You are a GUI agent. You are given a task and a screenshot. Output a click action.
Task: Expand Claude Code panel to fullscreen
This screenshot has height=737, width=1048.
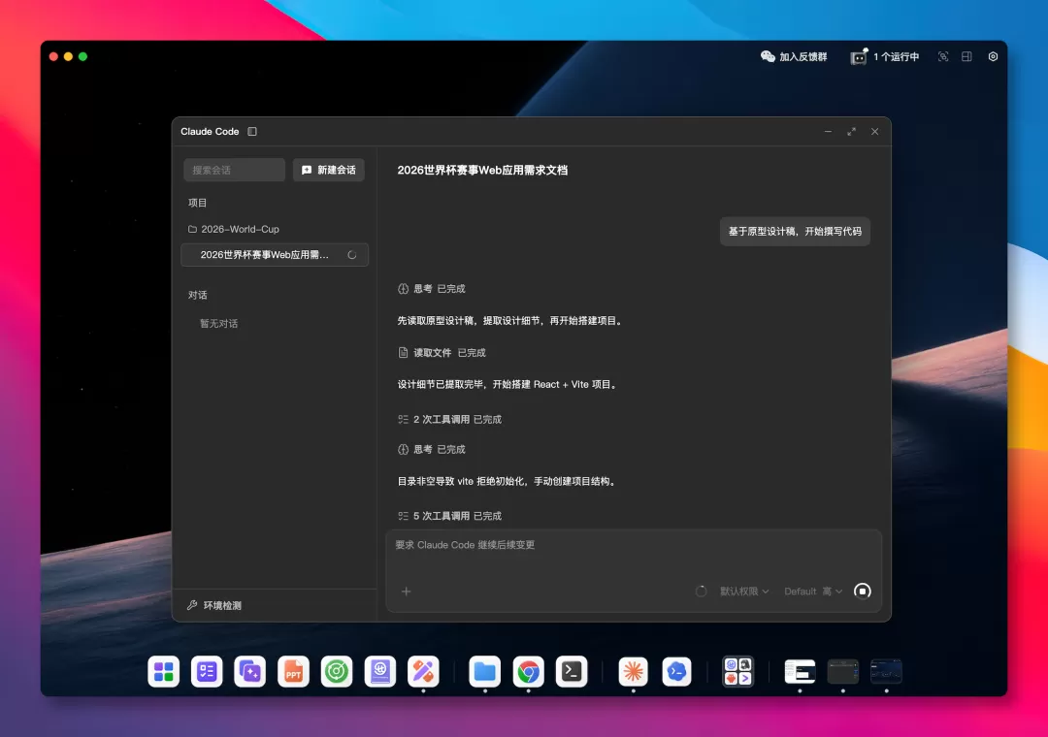(x=852, y=132)
